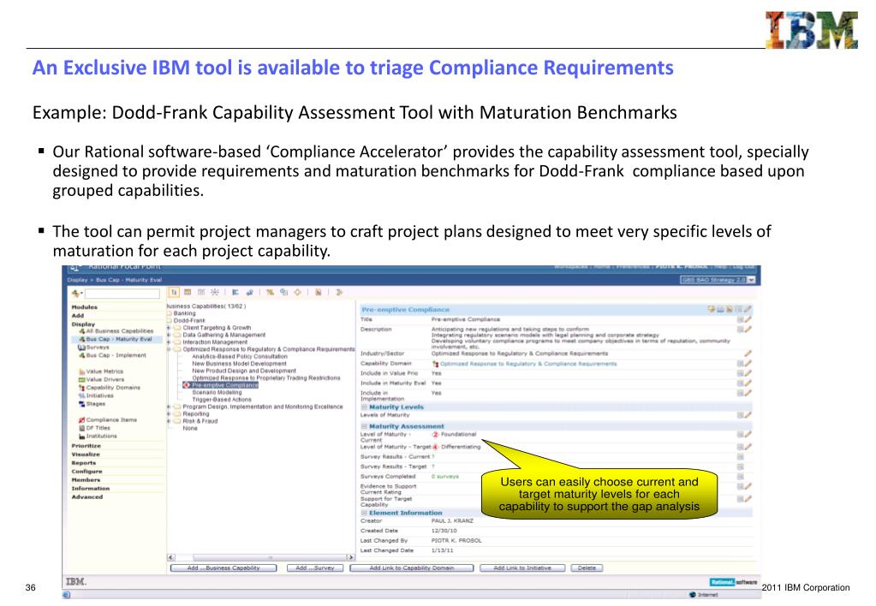Click the tree view toolbar icon
The width and height of the screenshot is (876, 606).
point(174,292)
